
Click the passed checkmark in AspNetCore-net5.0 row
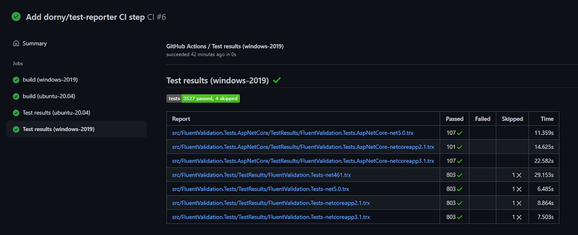(x=460, y=133)
